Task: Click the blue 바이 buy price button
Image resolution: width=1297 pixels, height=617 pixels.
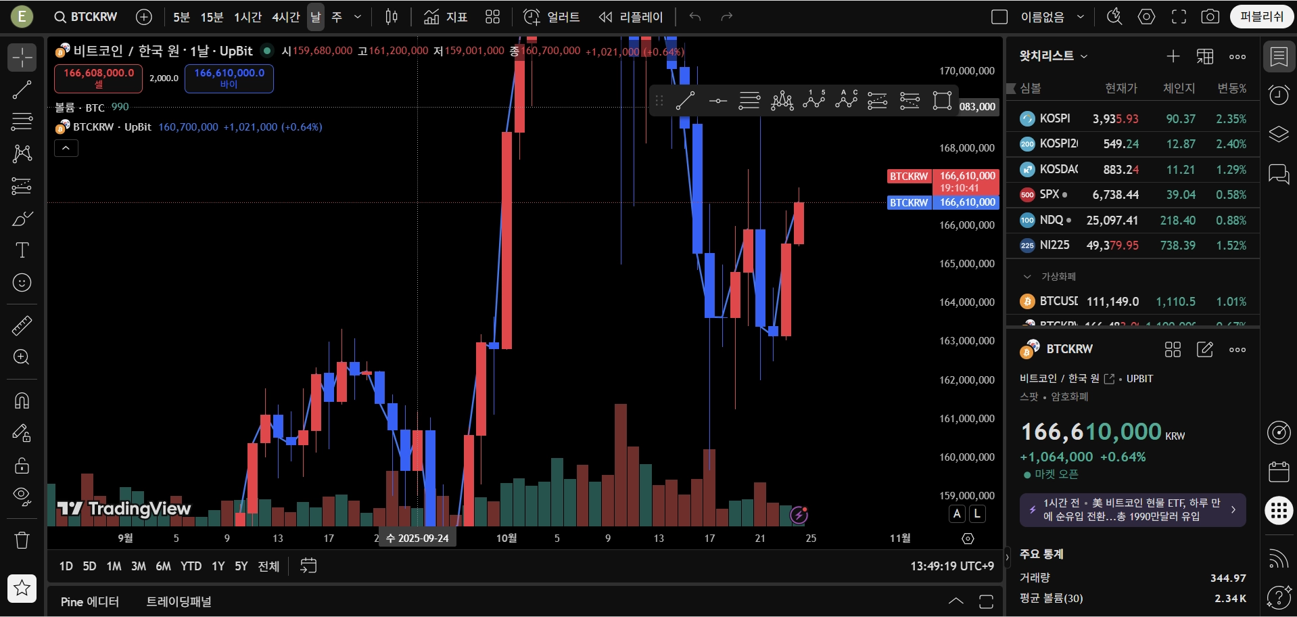Action: click(229, 78)
